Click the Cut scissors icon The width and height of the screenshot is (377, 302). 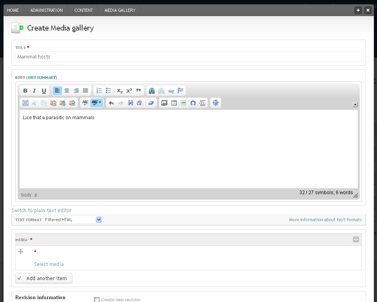pos(35,103)
